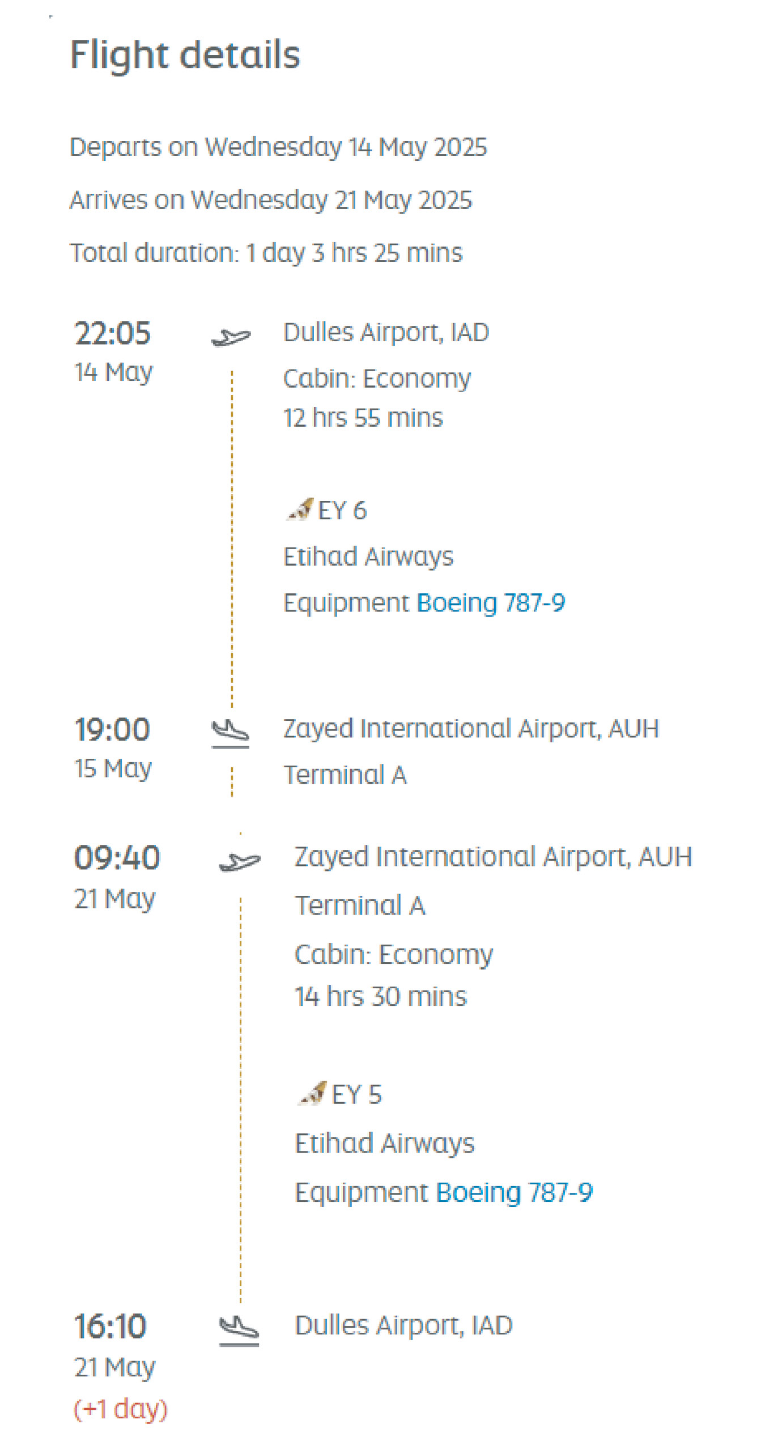This screenshot has height=1445, width=765.
Task: Click the 12 hrs 55 mins duration
Action: pos(363,418)
